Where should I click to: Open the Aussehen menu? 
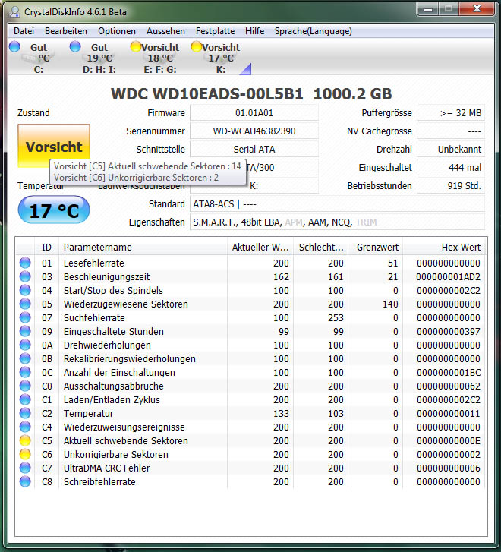click(x=165, y=31)
